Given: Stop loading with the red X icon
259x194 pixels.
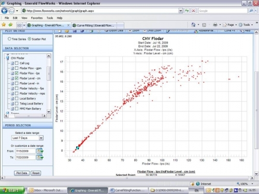Looking at the screenshot, I should [x=194, y=11].
